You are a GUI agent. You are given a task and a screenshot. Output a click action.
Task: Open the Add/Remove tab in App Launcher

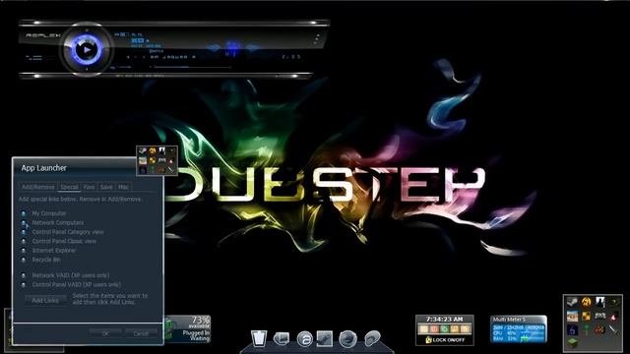click(37, 187)
